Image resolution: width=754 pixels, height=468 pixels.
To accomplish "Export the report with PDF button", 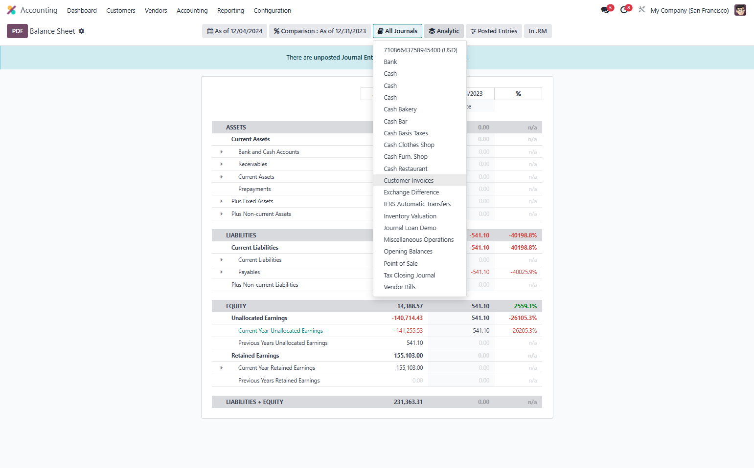I will [x=17, y=31].
